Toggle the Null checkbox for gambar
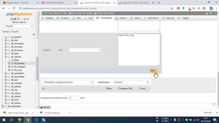 point(106,50)
